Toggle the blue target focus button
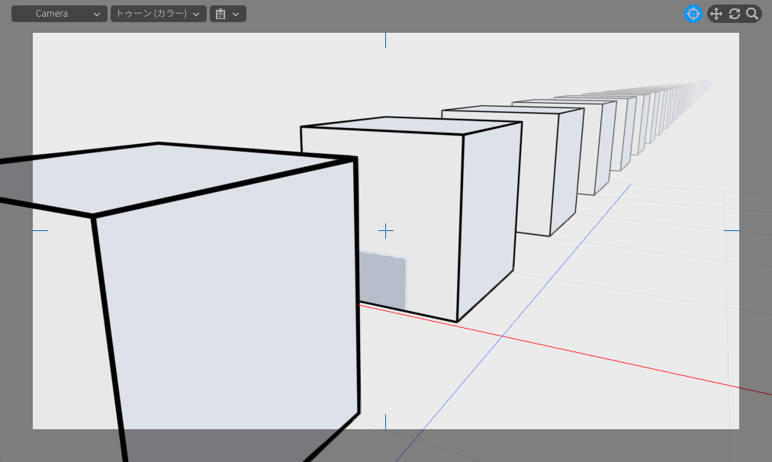The height and width of the screenshot is (462, 772). tap(693, 14)
